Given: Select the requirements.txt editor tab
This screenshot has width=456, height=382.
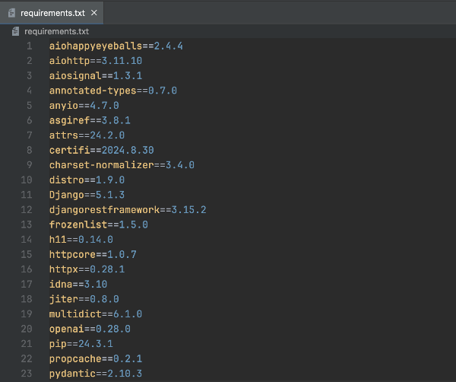Looking at the screenshot, I should [52, 13].
